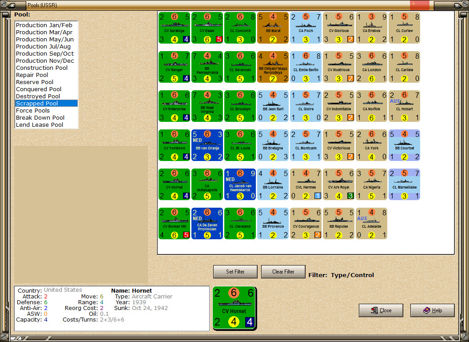Click the Dutch BB van Oranje counter

(x=207, y=145)
